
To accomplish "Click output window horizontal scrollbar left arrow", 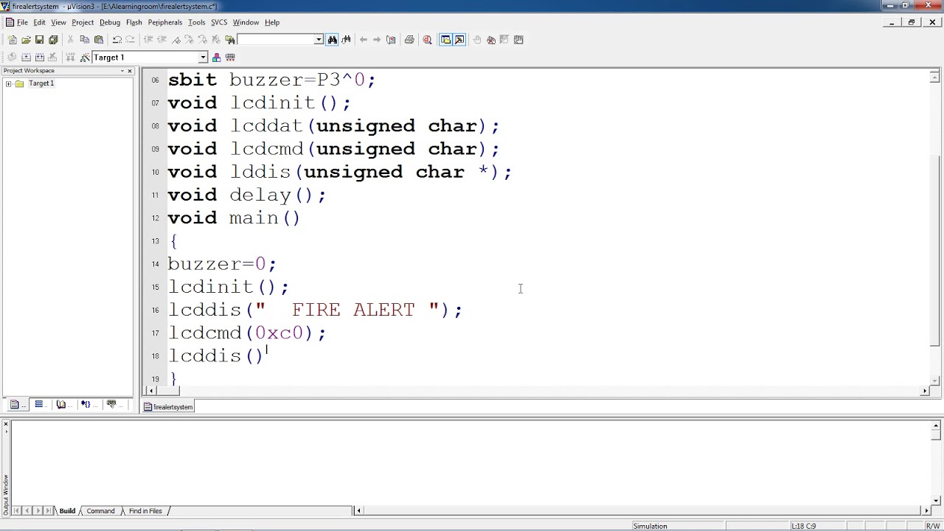I will pyautogui.click(x=358, y=510).
